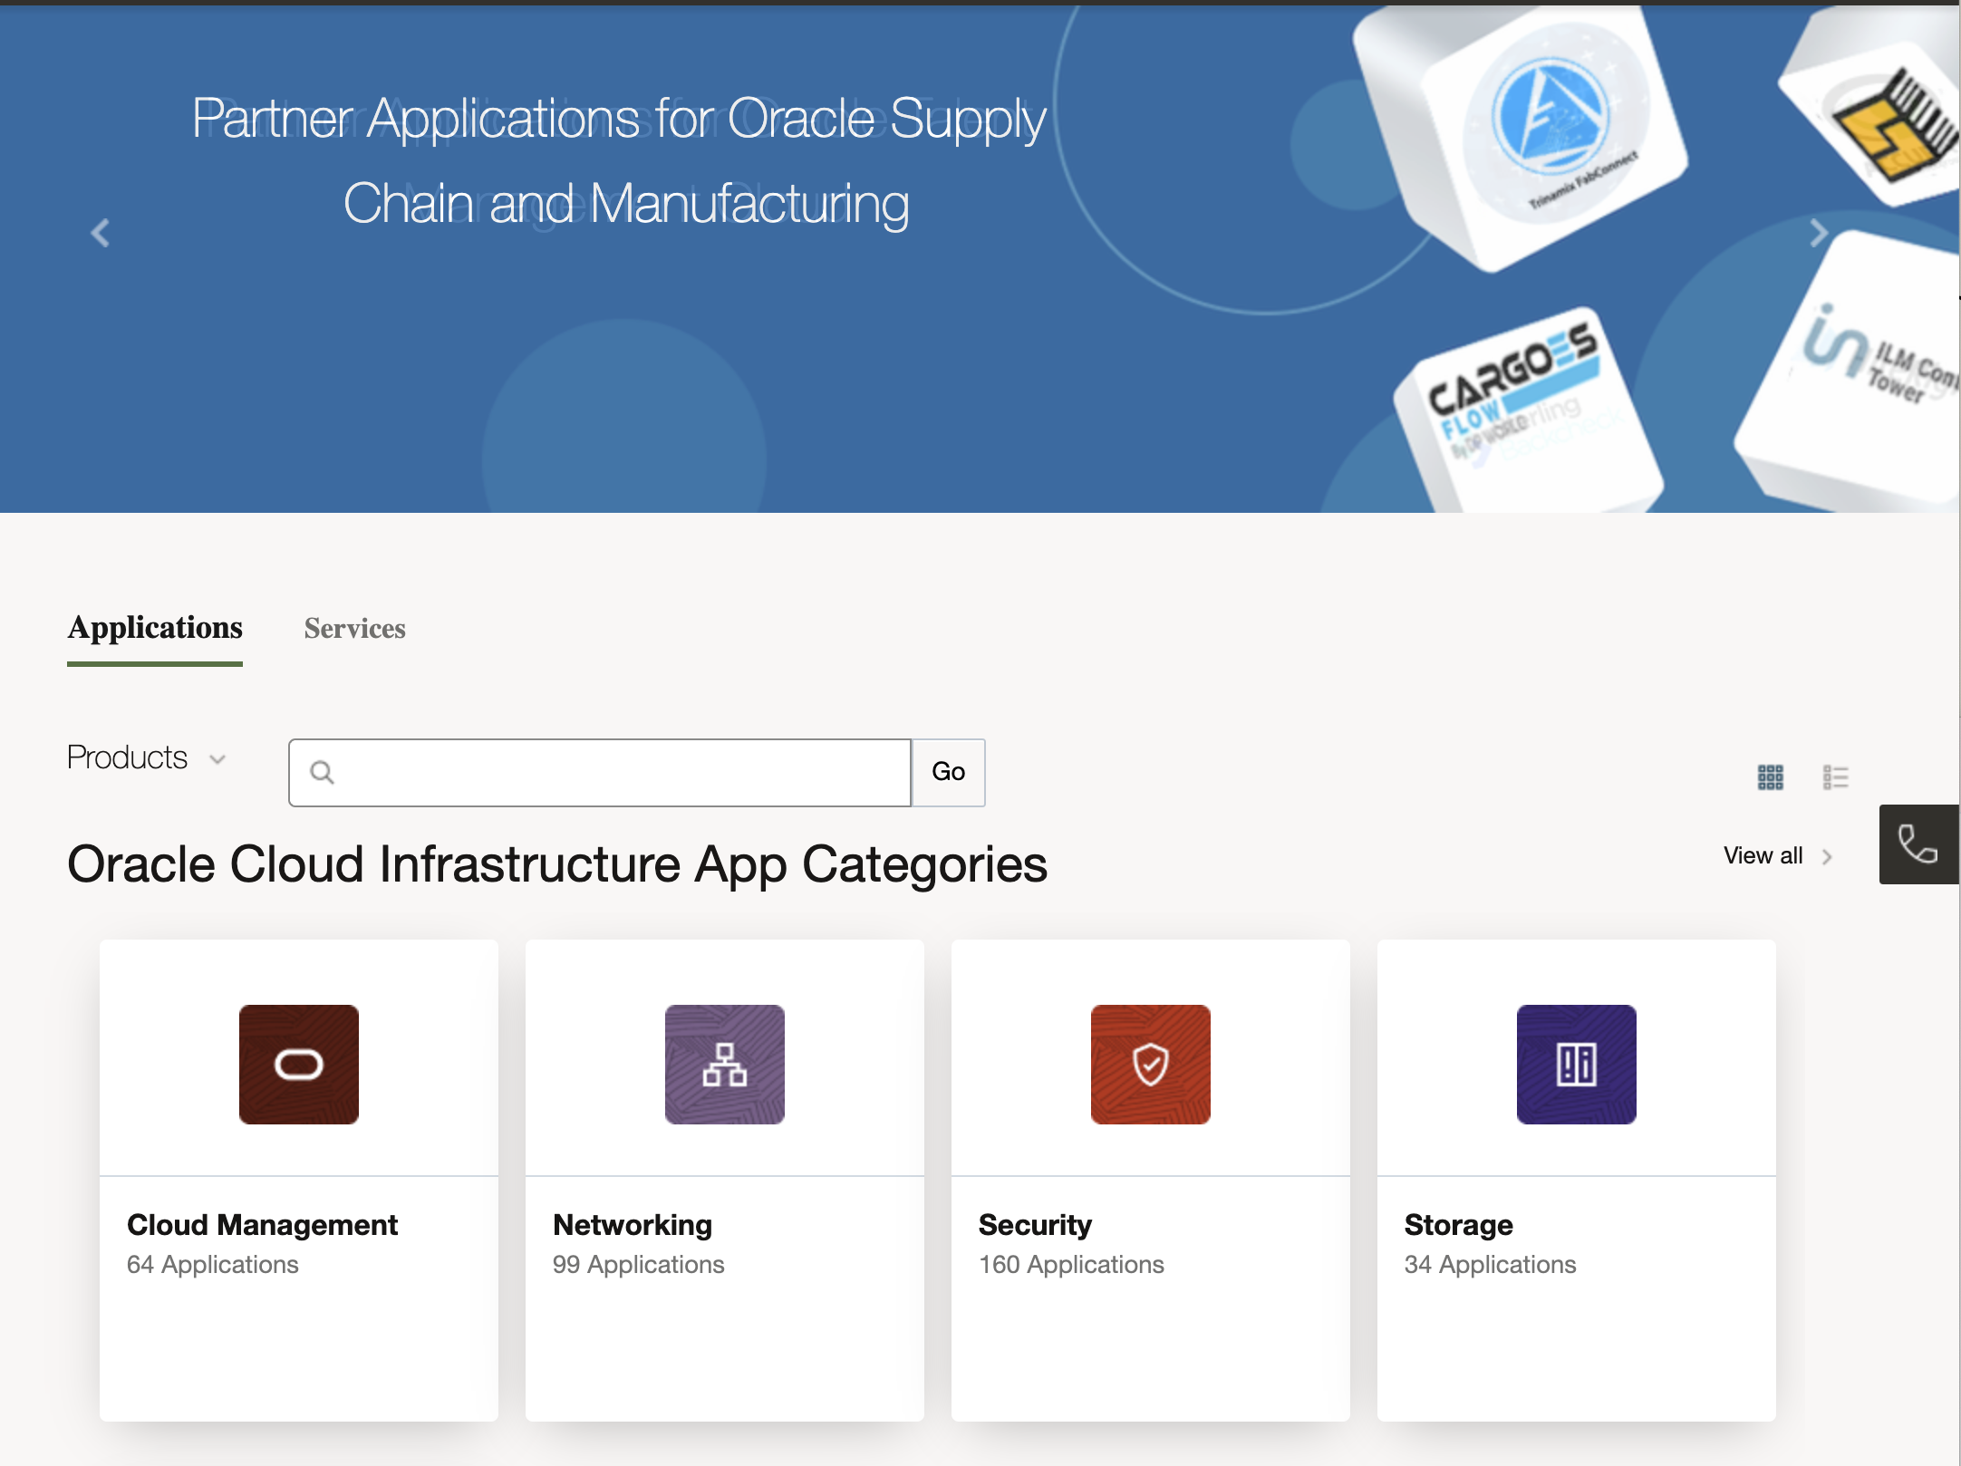Screen dimensions: 1961x1466
Task: Click the search magnifier icon
Action: coord(322,772)
